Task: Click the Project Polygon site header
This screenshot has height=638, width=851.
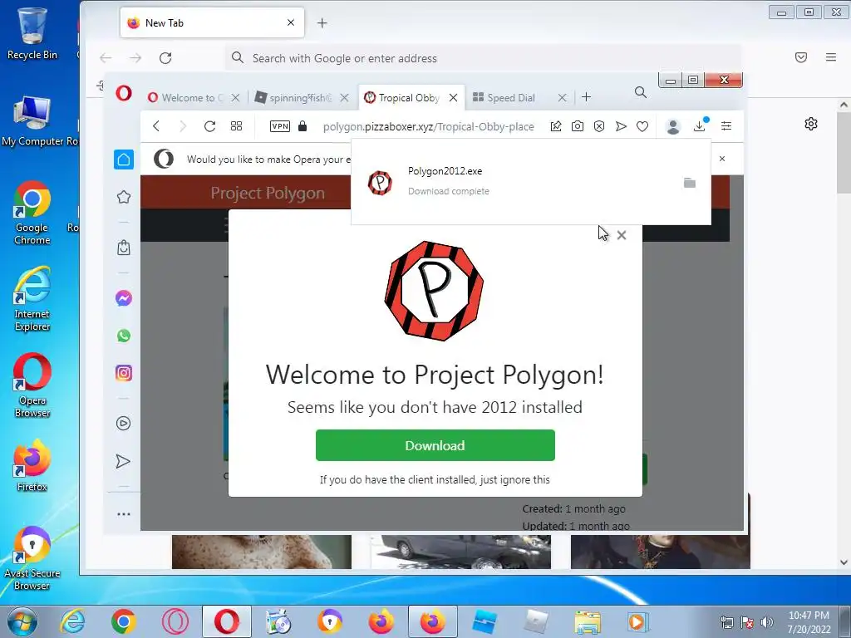Action: pyautogui.click(x=268, y=193)
